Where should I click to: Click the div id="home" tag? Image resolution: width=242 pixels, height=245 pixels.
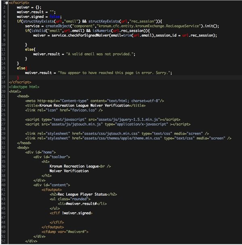click(x=40, y=153)
